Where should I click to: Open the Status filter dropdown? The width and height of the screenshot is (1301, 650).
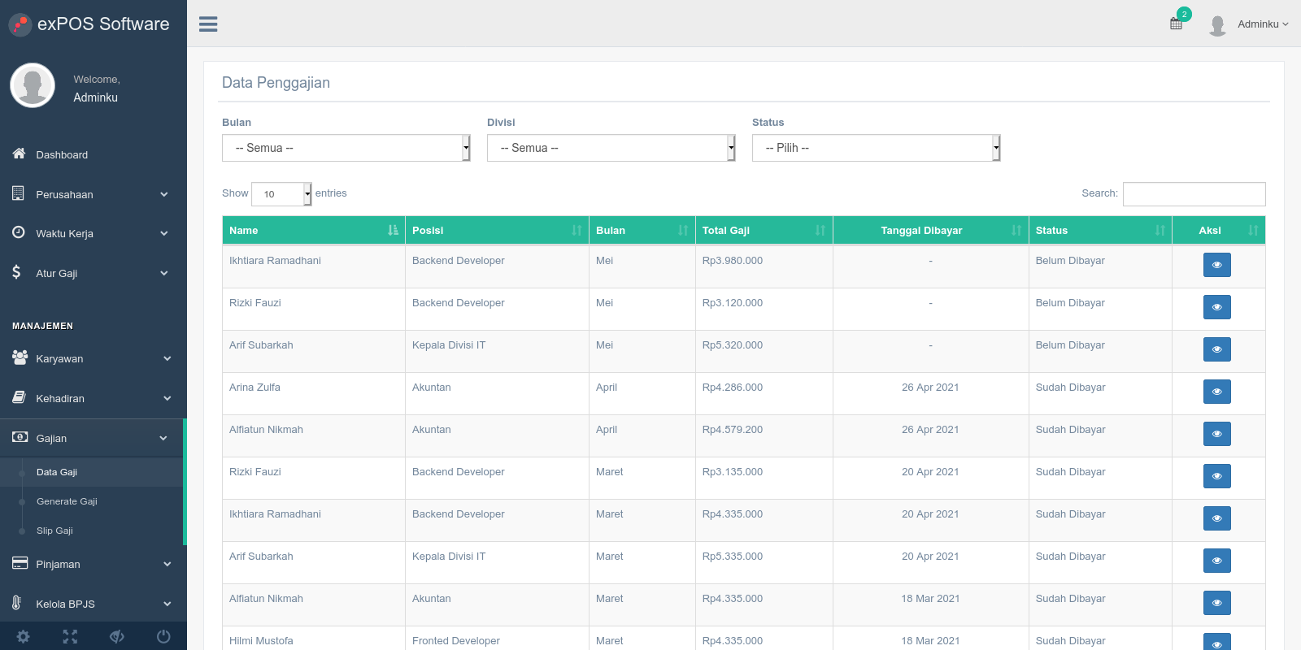(877, 148)
